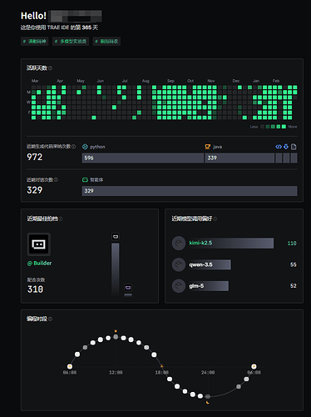Image resolution: width=311 pixels, height=417 pixels.
Task: Click the orange-ringed dot at right 06:00
Action: 254,366
